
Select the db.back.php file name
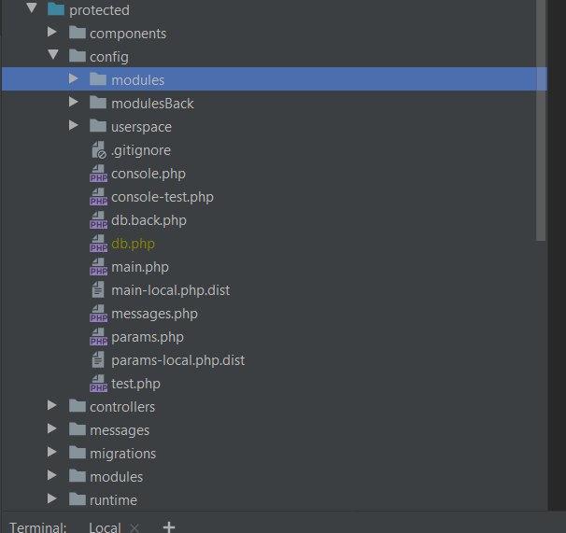[149, 220]
